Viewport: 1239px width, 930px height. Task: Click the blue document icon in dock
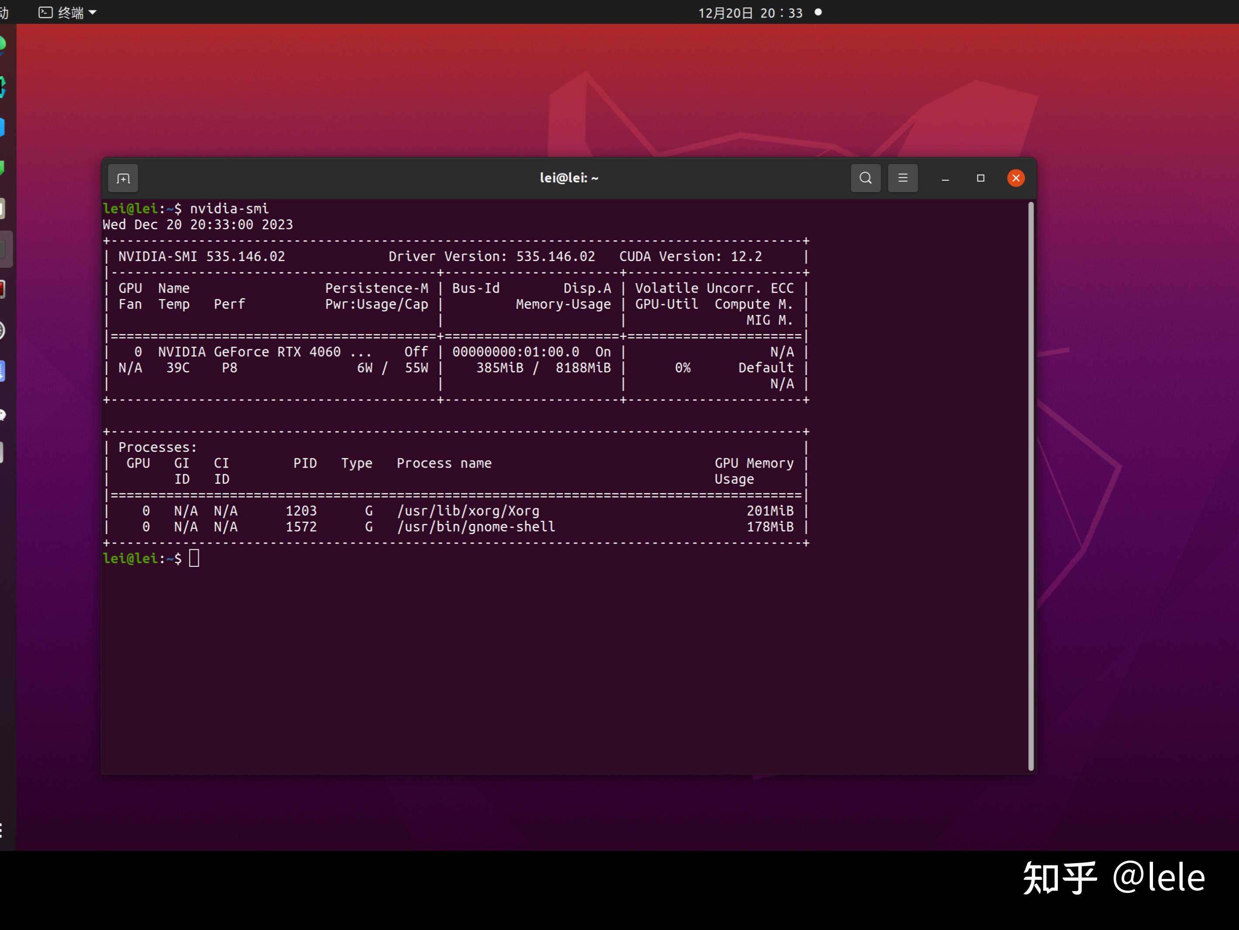[3, 372]
